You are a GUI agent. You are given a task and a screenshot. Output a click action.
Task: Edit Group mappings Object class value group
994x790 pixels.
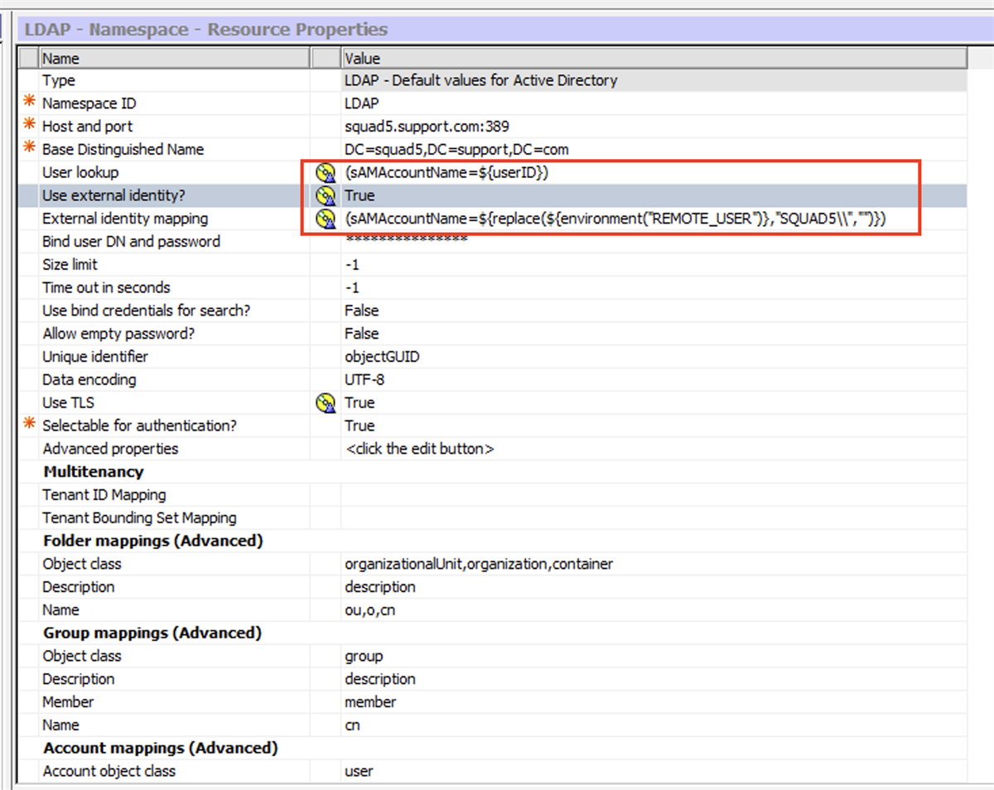coord(364,657)
